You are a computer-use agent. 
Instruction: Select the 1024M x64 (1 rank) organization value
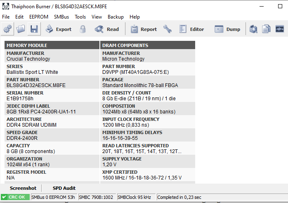[x=28, y=165]
